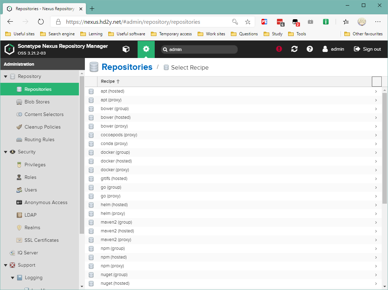Open the Work sites bookmark folder
The height and width of the screenshot is (290, 388).
(212, 34)
